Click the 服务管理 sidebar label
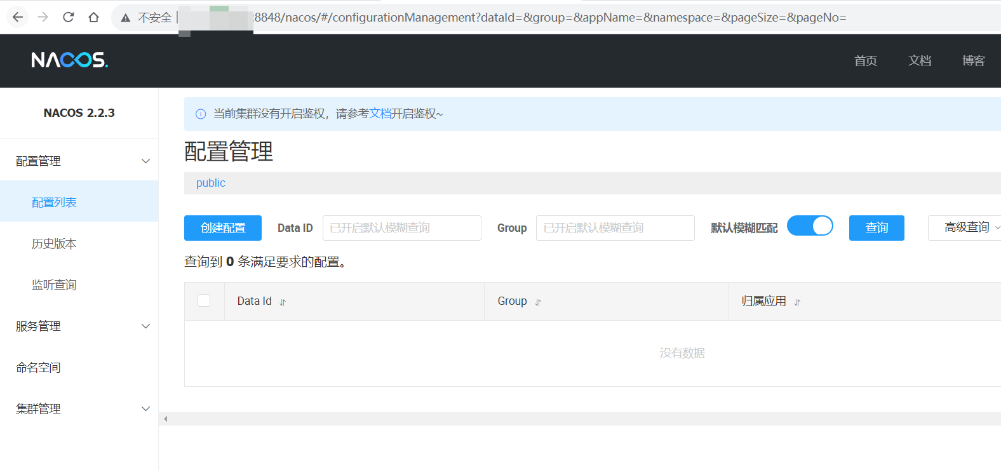 point(38,326)
